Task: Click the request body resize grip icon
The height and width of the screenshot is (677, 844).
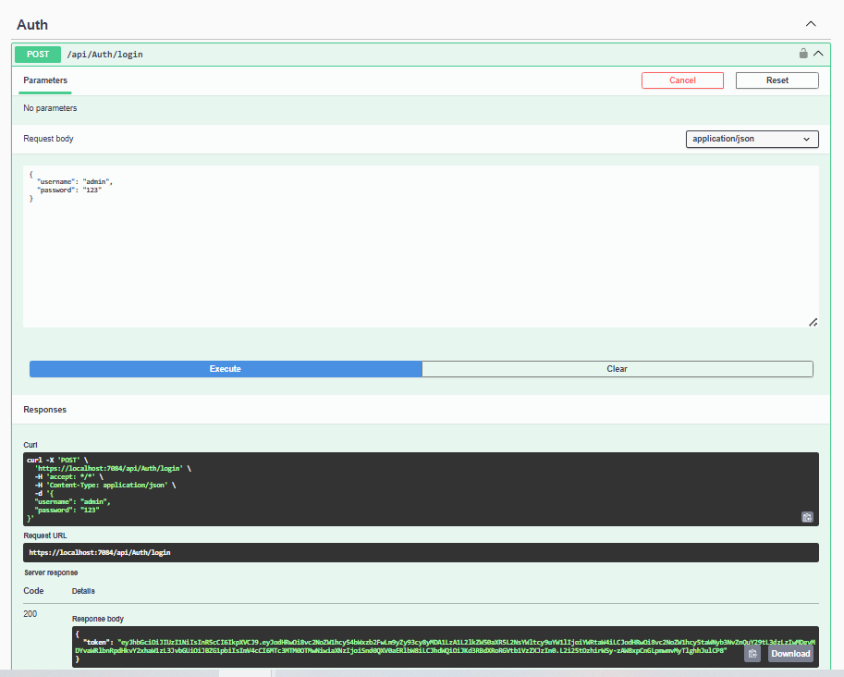Action: 813,322
